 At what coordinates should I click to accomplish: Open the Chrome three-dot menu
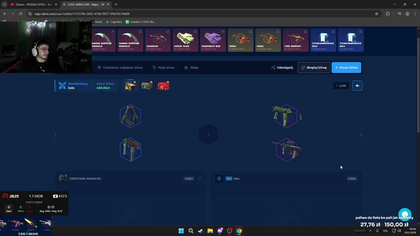(x=415, y=14)
